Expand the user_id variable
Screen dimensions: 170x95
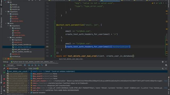click(x=29, y=90)
